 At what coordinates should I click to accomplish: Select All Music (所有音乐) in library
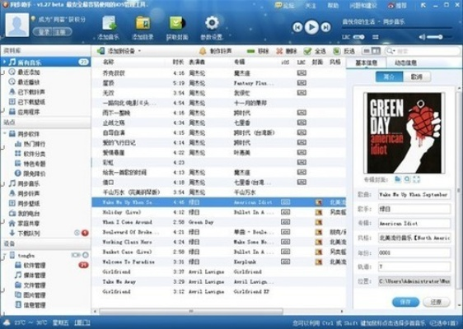pos(46,62)
